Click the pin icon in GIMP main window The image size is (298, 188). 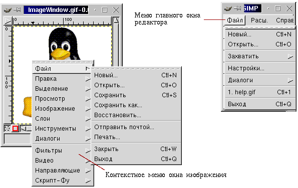click(237, 8)
